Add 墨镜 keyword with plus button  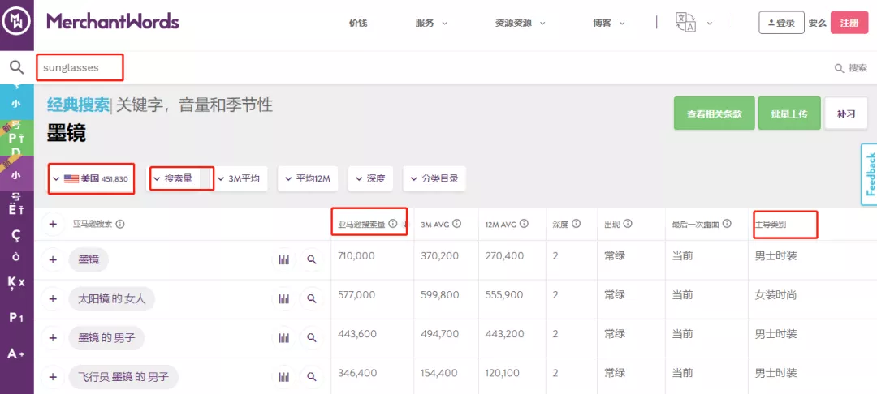53,259
